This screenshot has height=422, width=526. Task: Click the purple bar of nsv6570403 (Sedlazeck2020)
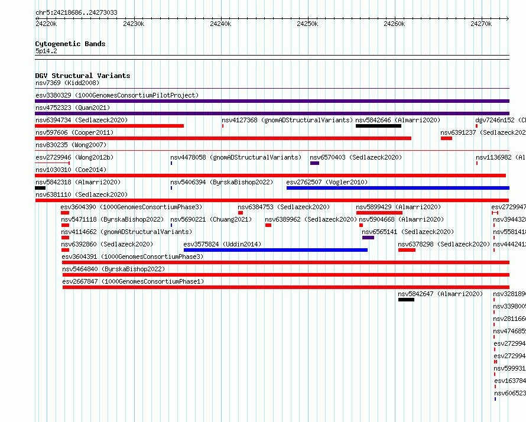[x=314, y=163]
